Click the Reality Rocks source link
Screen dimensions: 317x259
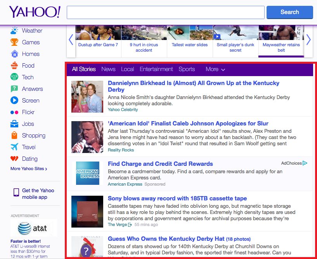coord(121,150)
